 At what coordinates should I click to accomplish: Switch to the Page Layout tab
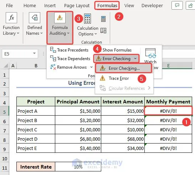[x=77, y=5]
